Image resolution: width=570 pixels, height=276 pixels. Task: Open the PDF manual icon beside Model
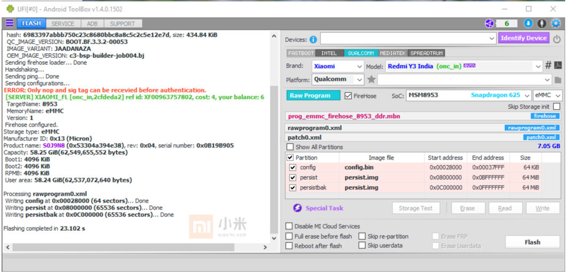(558, 65)
